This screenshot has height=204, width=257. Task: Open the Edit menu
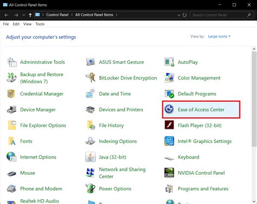pyautogui.click(x=16, y=24)
